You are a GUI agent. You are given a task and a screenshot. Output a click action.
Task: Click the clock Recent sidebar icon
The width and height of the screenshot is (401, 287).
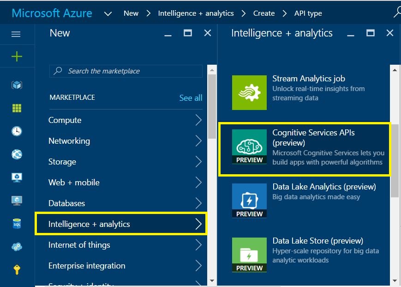(17, 131)
